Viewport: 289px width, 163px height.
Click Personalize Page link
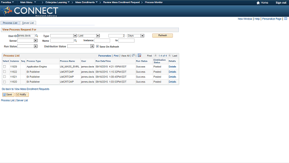tap(272, 19)
